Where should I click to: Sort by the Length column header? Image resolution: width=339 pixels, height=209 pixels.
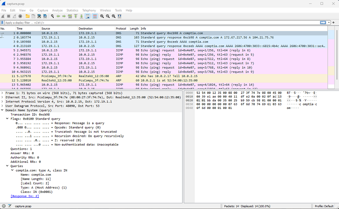tap(134, 28)
